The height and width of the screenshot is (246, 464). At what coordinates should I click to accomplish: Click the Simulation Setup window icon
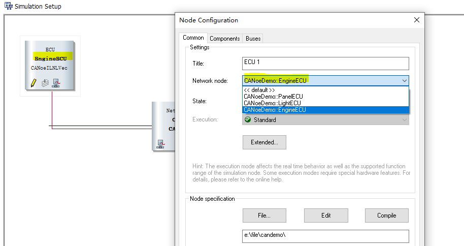click(9, 6)
